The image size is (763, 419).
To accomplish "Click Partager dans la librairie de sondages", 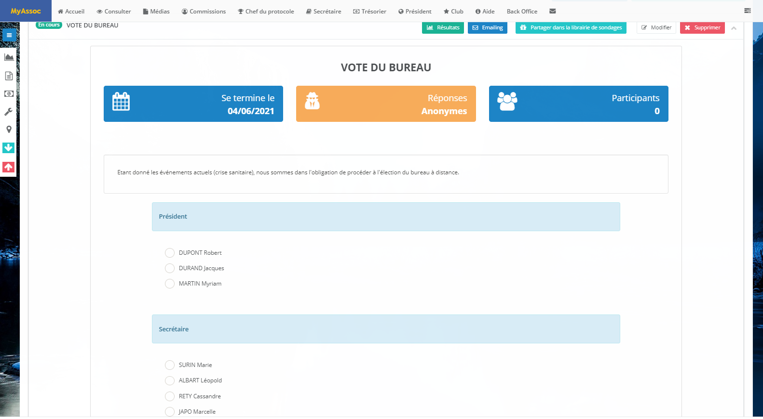I will point(571,27).
